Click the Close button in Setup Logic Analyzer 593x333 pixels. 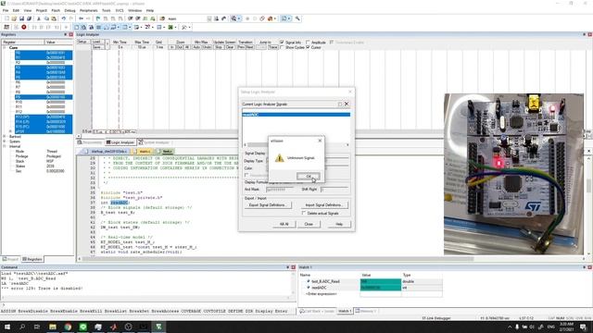coord(309,224)
